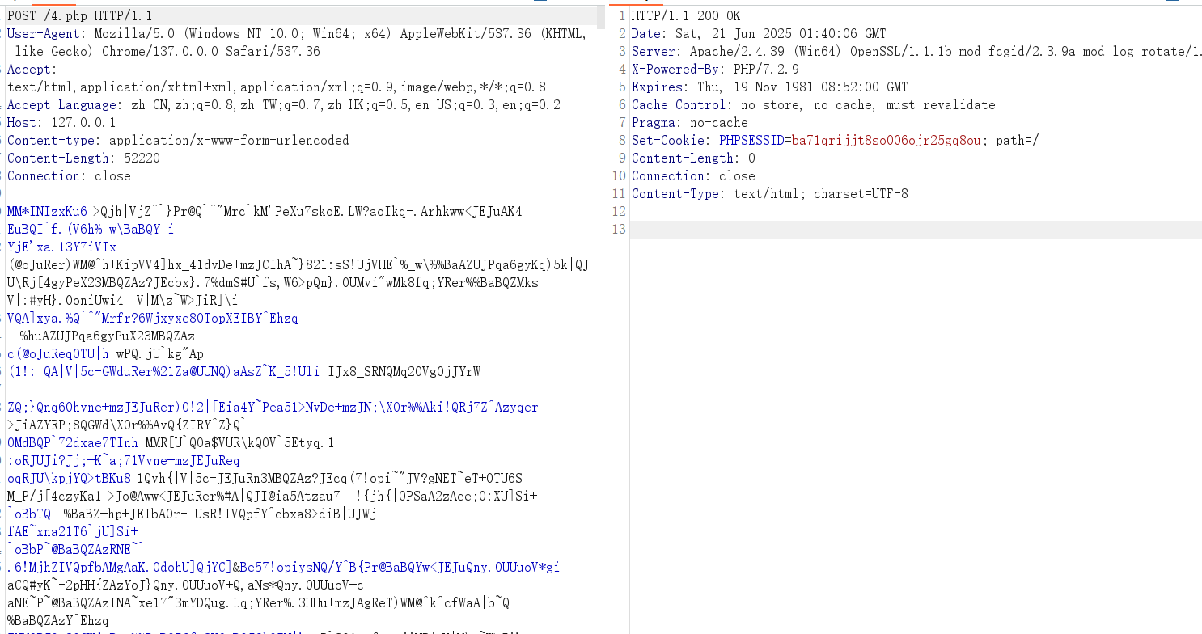Viewport: 1202px width, 634px height.
Task: Click the response Content-Type header line
Action: click(769, 194)
